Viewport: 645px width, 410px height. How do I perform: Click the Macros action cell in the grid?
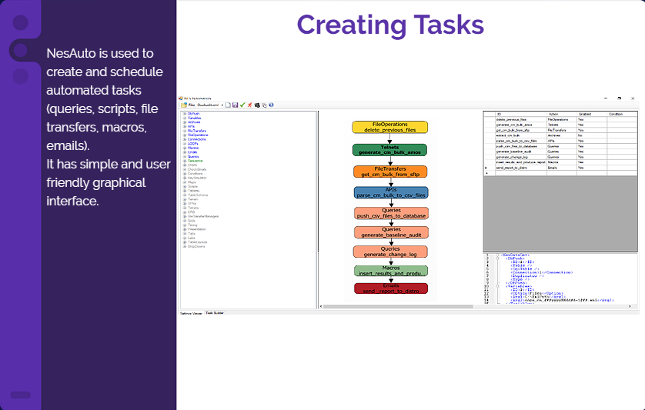pos(562,162)
